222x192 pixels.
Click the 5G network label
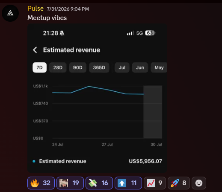pyautogui.click(x=139, y=33)
